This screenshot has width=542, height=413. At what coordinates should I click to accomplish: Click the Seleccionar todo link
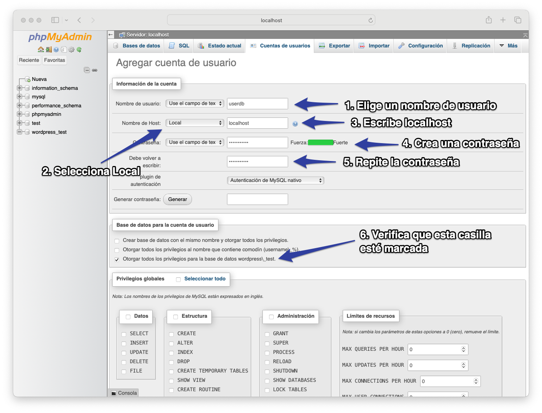pyautogui.click(x=205, y=279)
